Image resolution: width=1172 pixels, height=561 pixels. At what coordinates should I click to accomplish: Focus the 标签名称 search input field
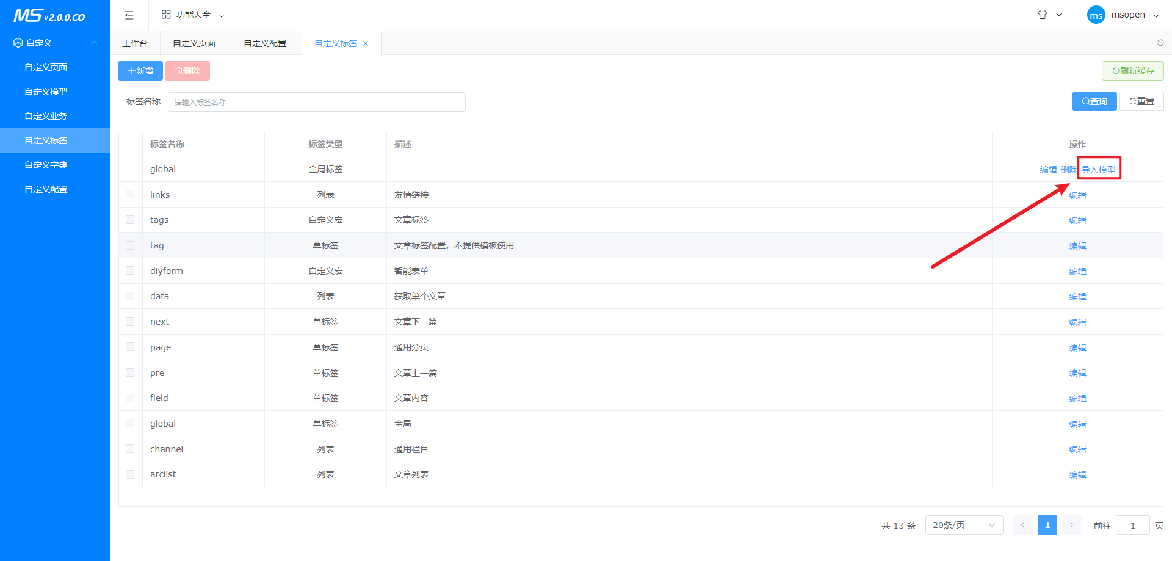click(316, 102)
